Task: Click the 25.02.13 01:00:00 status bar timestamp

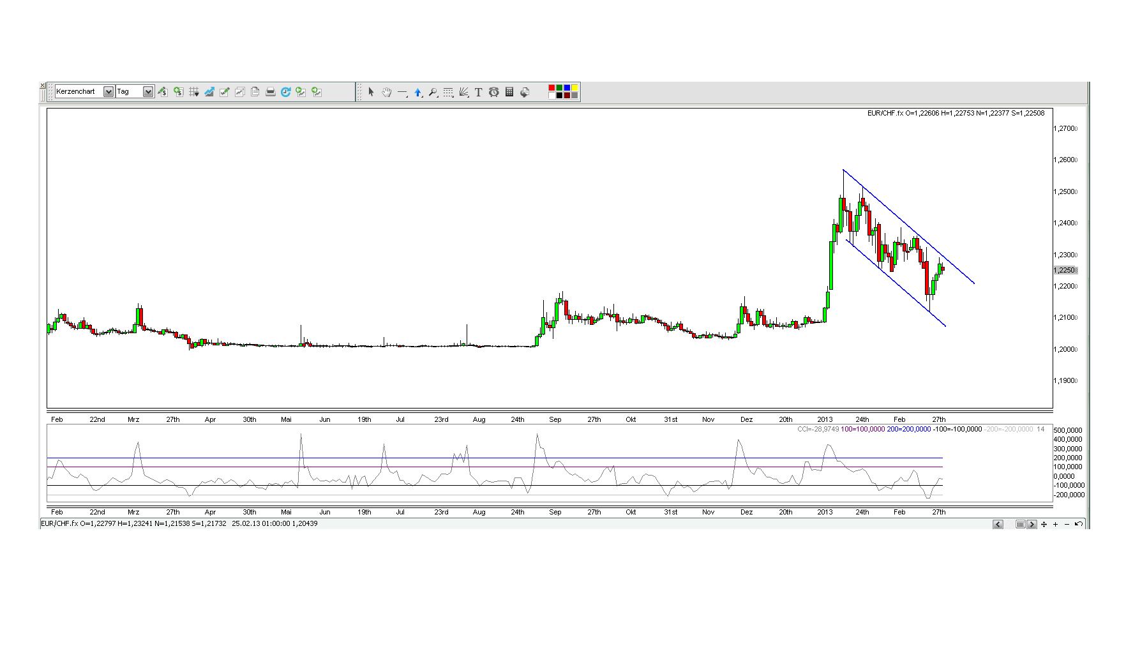Action: coord(260,524)
